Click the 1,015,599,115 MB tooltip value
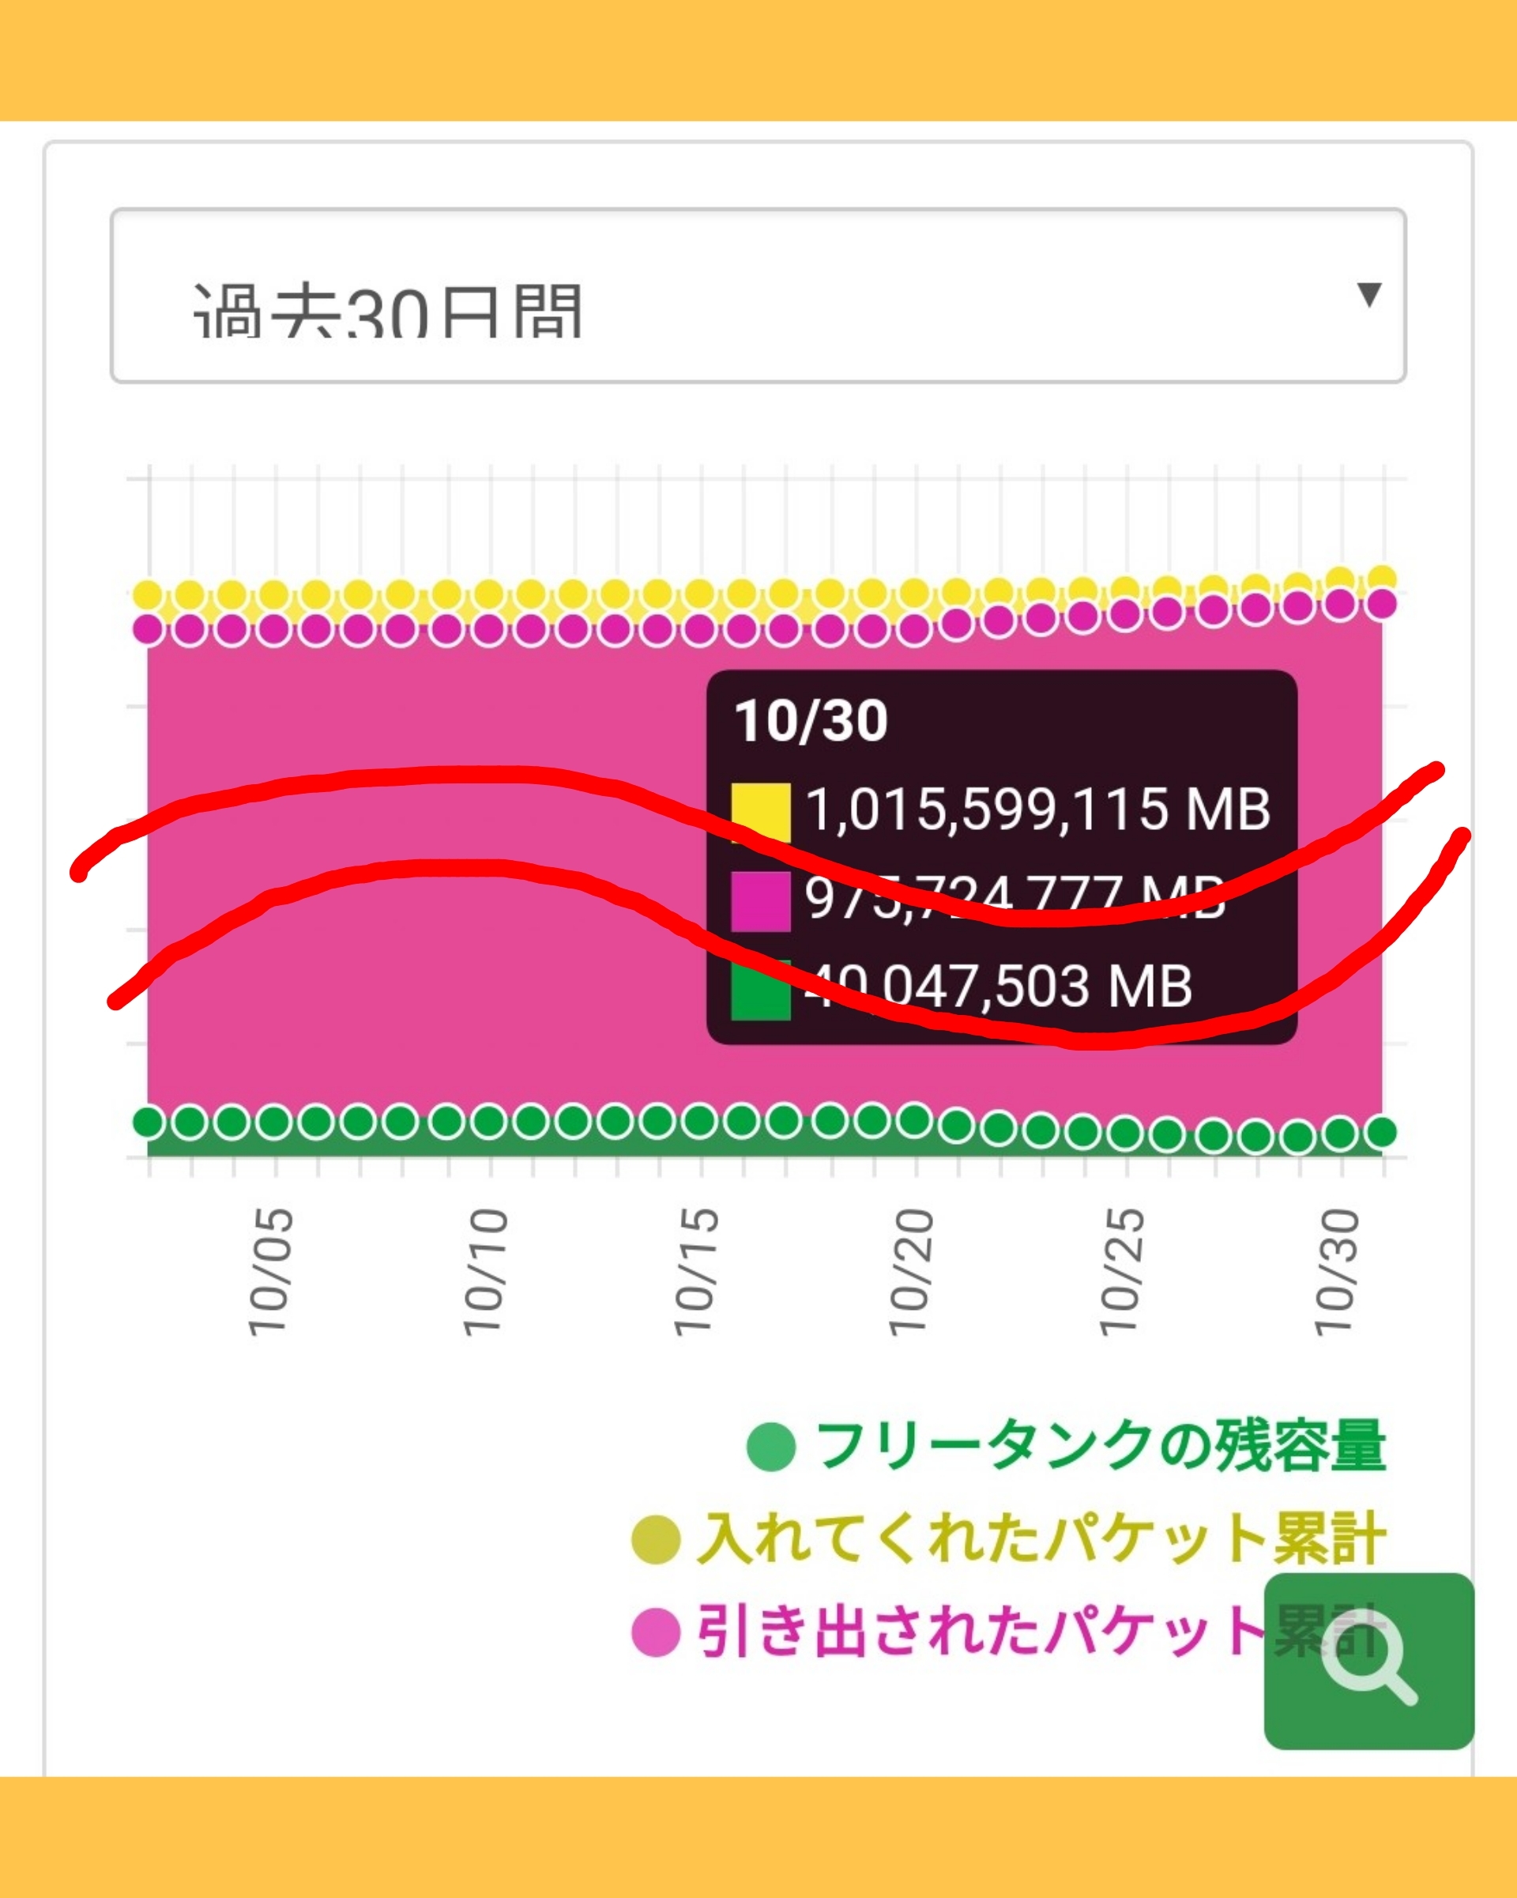Image resolution: width=1517 pixels, height=1898 pixels. pyautogui.click(x=1038, y=810)
